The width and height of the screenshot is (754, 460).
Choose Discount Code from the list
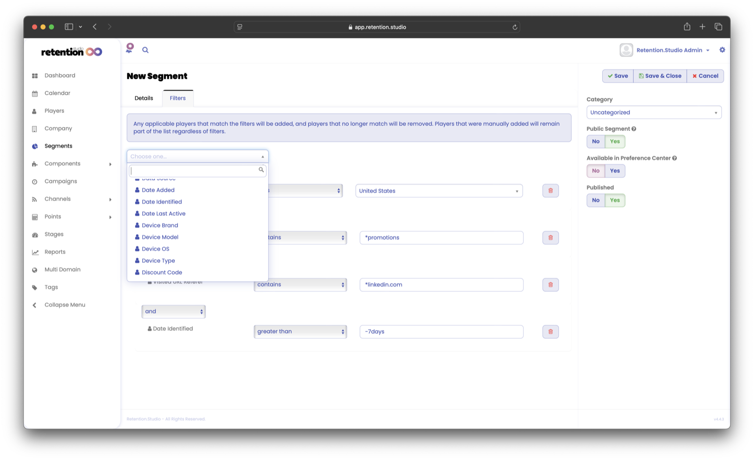coord(162,273)
